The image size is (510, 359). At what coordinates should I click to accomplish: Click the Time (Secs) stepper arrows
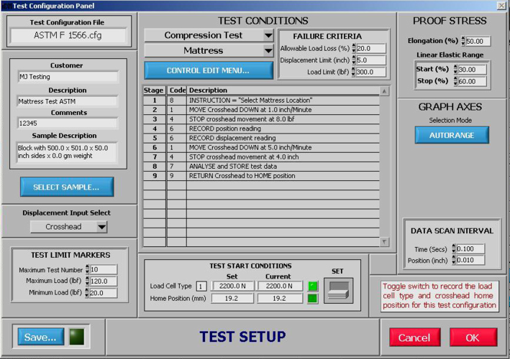[453, 249]
